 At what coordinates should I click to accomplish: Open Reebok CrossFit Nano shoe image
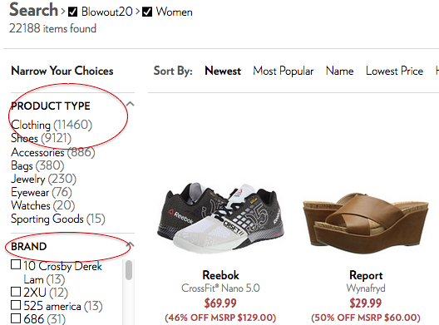point(220,218)
